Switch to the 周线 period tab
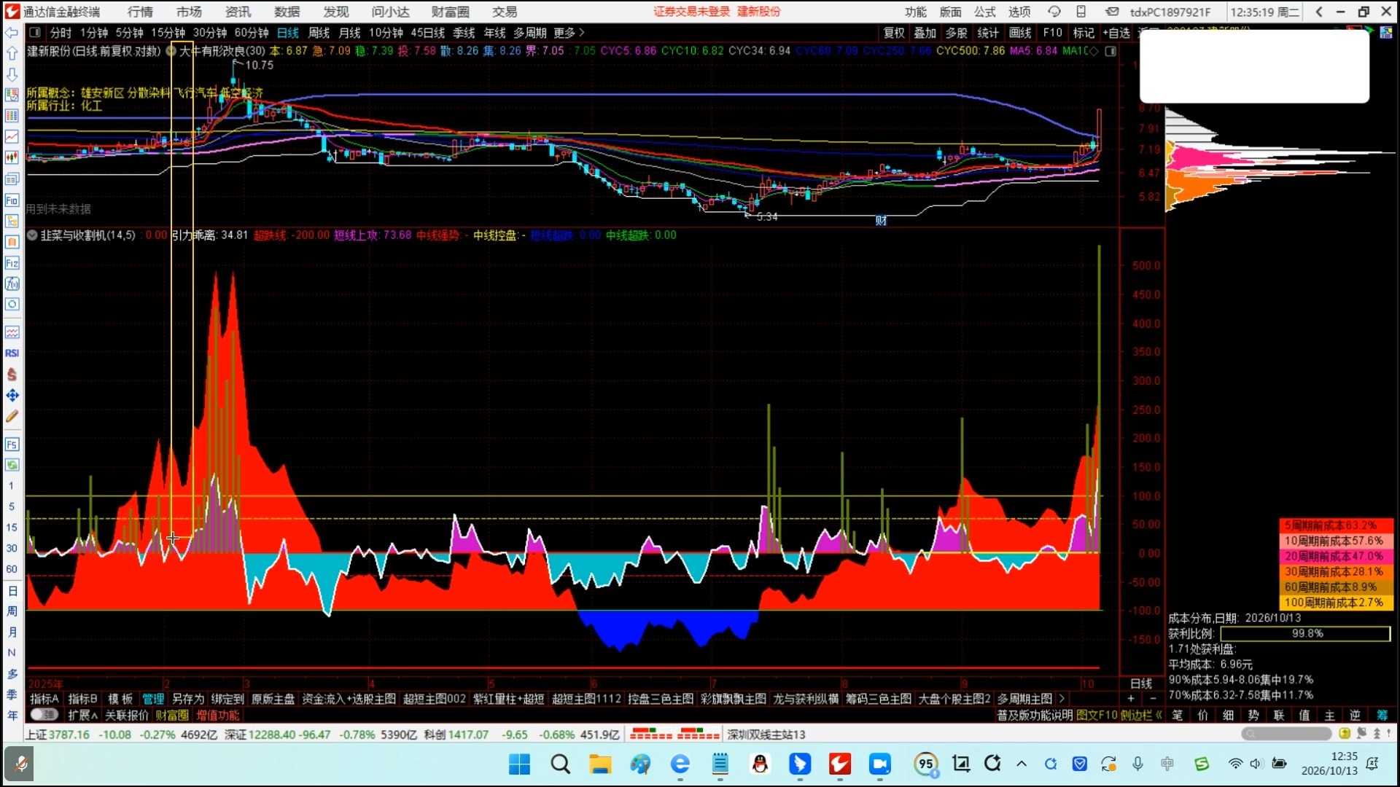 click(x=319, y=33)
